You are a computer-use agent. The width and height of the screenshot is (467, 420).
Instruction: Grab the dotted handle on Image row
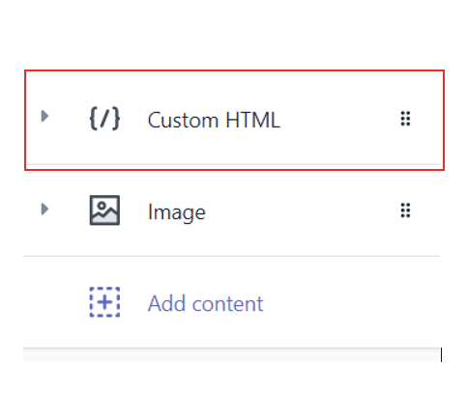click(405, 210)
